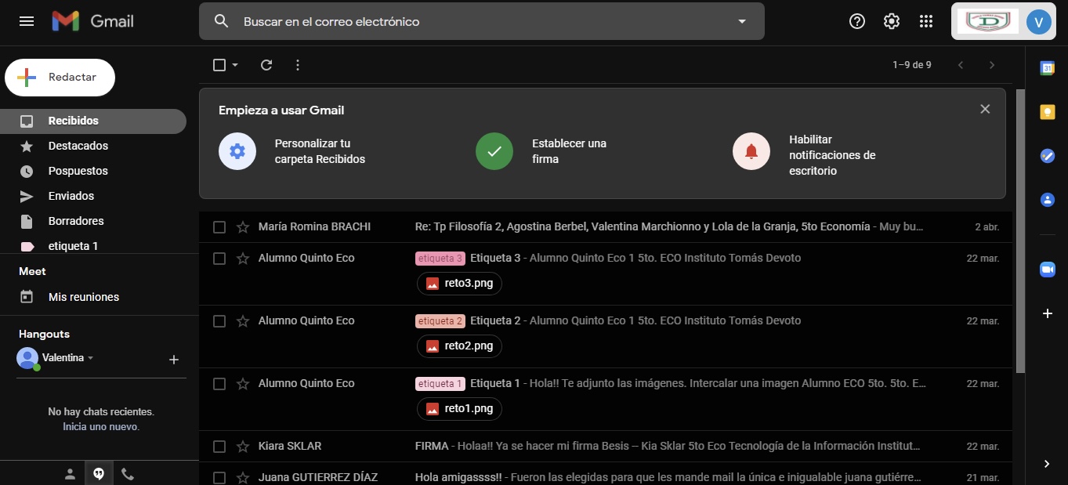1068x485 pixels.
Task: Select Juana GUTIERREZ DÍAZ email checkbox
Action: [219, 478]
